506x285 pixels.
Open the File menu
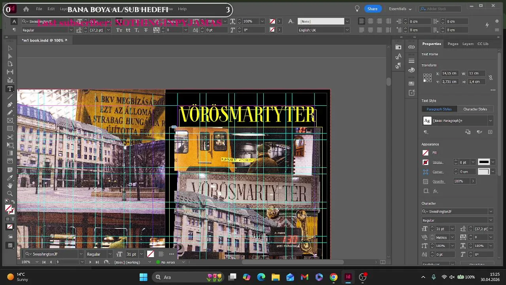[39, 9]
